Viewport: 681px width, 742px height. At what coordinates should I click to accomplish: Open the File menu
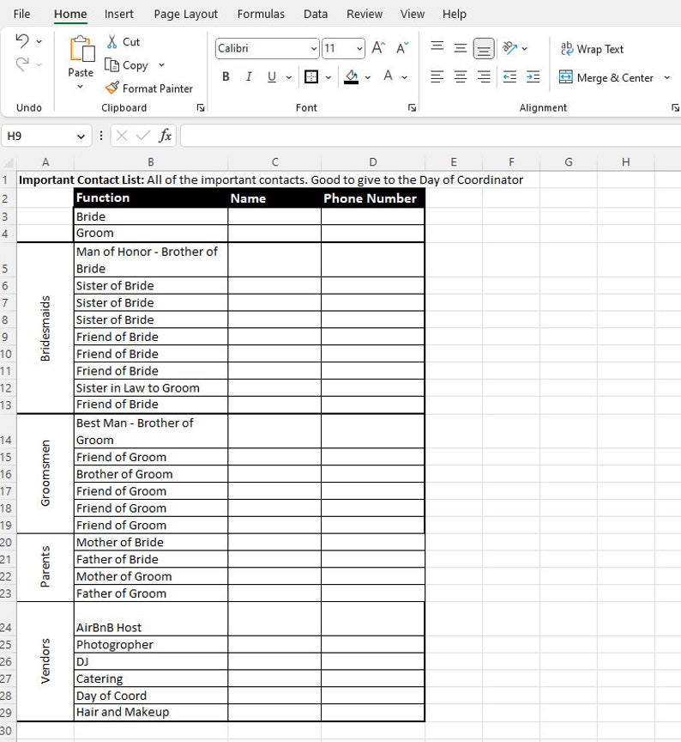21,15
